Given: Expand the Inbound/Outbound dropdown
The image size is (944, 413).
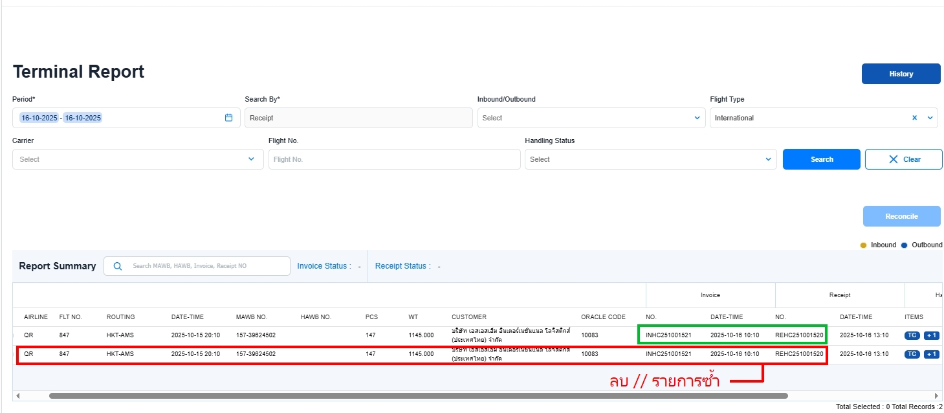Looking at the screenshot, I should point(697,118).
